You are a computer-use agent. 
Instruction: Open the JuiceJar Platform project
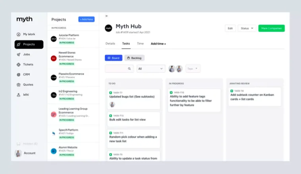tap(73, 39)
